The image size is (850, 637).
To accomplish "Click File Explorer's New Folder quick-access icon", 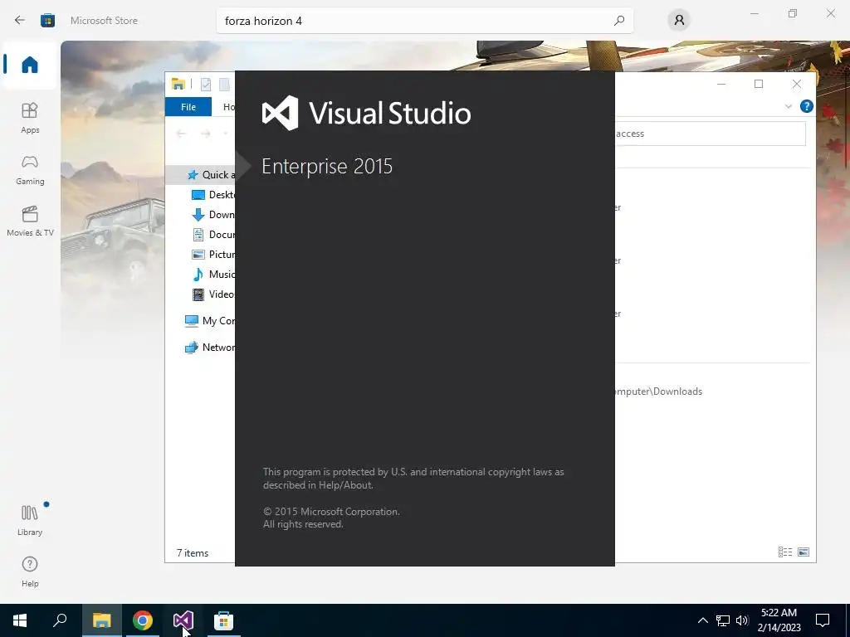I will (224, 85).
